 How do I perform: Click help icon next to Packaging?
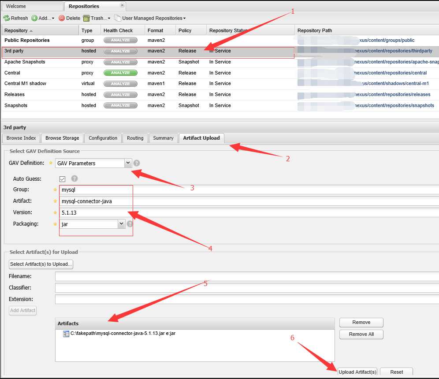(130, 223)
